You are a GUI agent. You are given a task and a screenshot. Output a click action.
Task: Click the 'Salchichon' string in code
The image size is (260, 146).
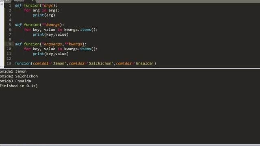click(100, 63)
